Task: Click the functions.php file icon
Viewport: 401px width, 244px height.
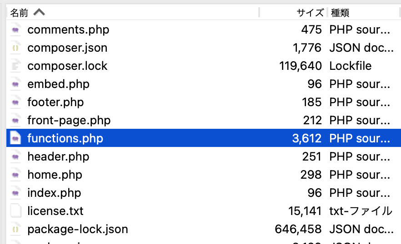Action: tap(16, 139)
